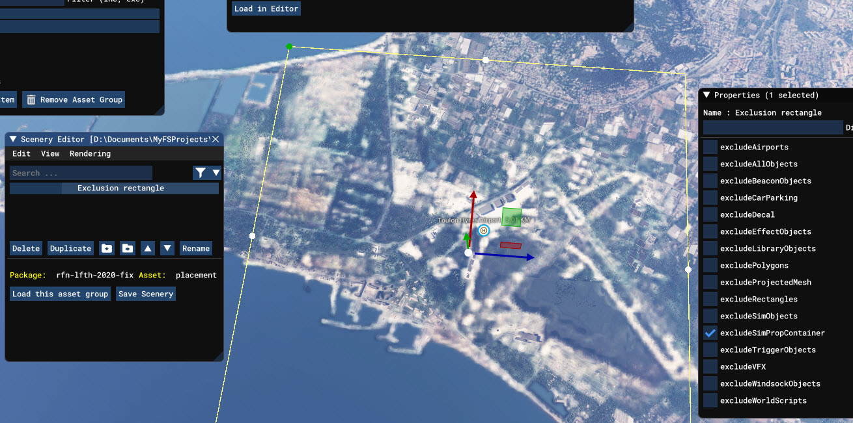Click the Duplicate button
853x423 pixels.
(x=71, y=248)
